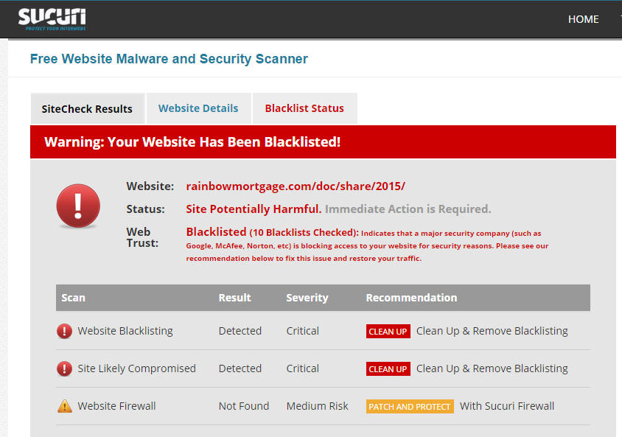The width and height of the screenshot is (622, 437).
Task: Click the Recommendation column header
Action: click(411, 298)
